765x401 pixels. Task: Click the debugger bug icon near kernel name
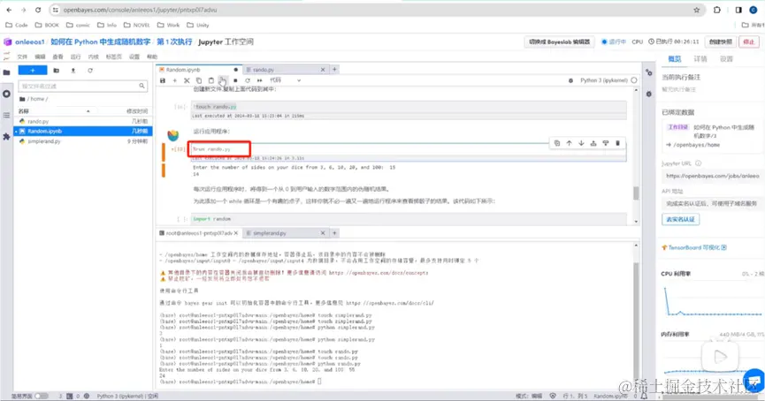pos(570,80)
